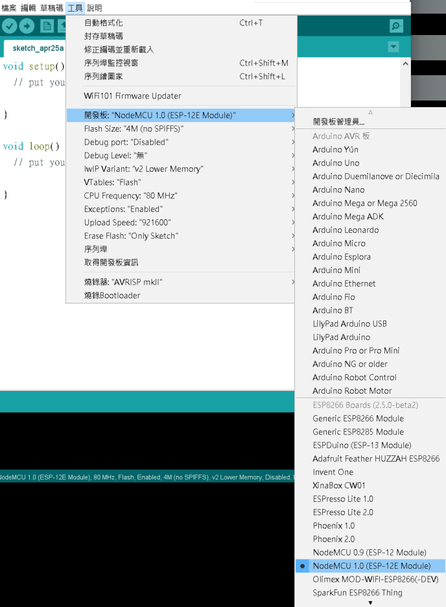Switch to sketch_apr25a tab
Screen dimensions: 446x607
tap(38, 48)
